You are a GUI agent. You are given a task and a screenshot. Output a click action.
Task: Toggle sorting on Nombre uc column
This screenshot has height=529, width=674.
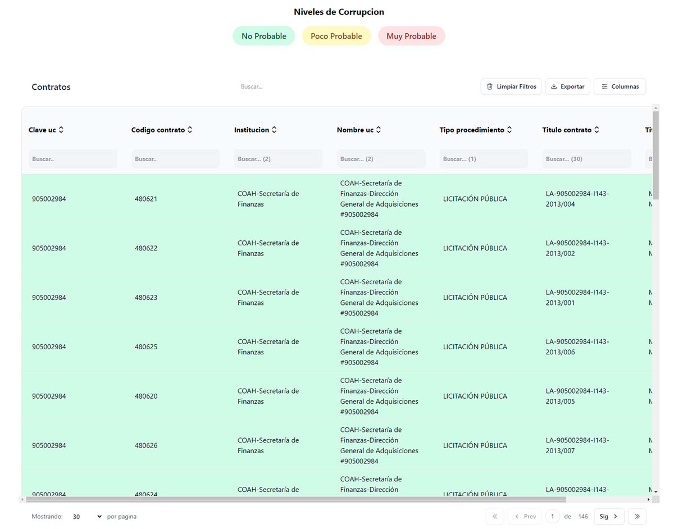pyautogui.click(x=379, y=130)
